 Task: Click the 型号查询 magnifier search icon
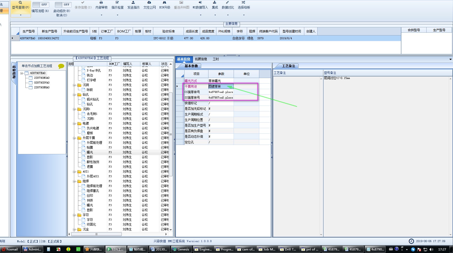click(x=20, y=3)
